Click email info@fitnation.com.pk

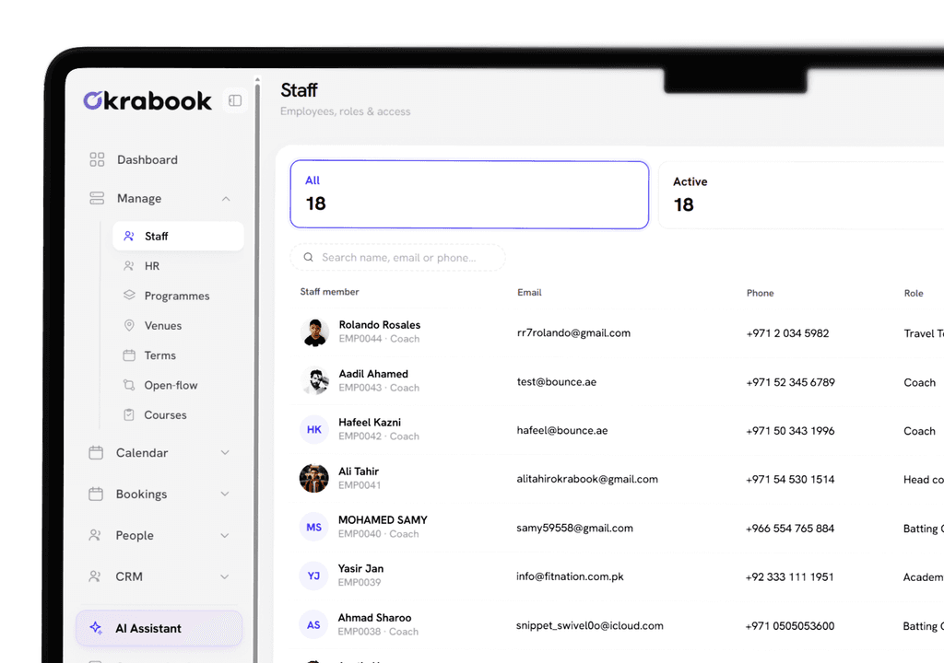pyautogui.click(x=570, y=576)
